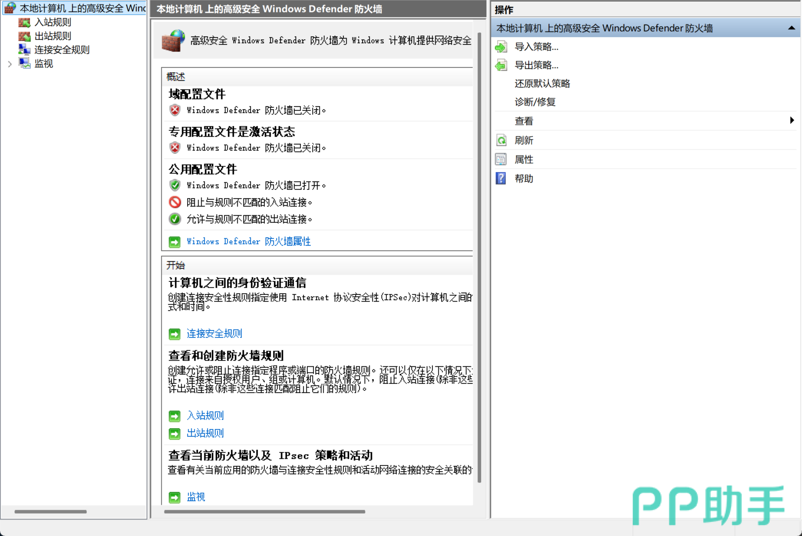This screenshot has width=802, height=536.
Task: Open the 连接安全规则 link in center pane
Action: click(x=214, y=334)
